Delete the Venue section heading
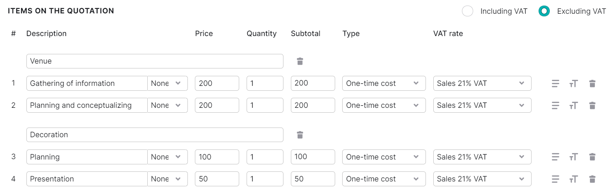This screenshot has height=190, width=613. click(x=300, y=61)
